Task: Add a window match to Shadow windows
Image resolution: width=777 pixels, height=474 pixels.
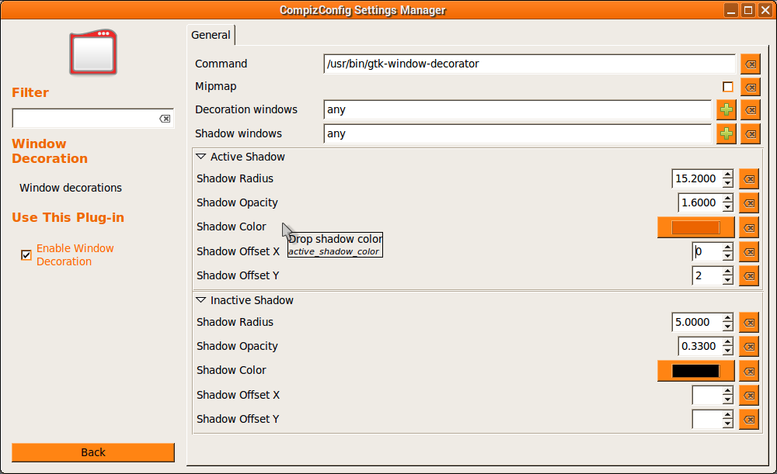Action: tap(726, 133)
